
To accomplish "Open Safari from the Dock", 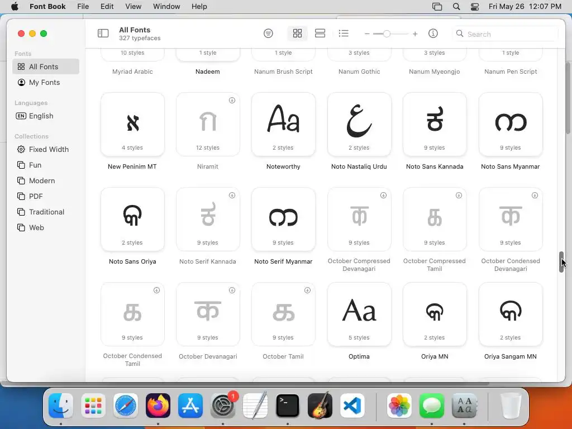I will click(x=126, y=406).
